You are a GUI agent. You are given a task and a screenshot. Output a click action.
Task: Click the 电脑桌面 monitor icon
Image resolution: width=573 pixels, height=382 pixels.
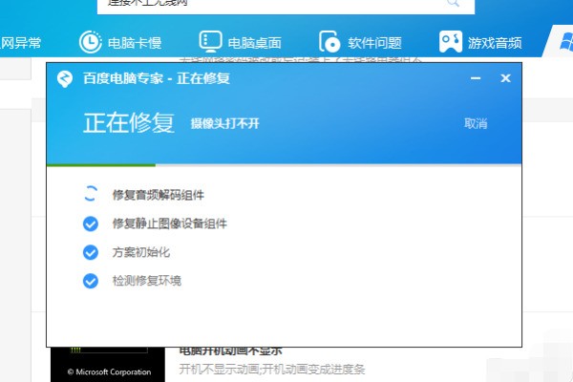click(210, 43)
